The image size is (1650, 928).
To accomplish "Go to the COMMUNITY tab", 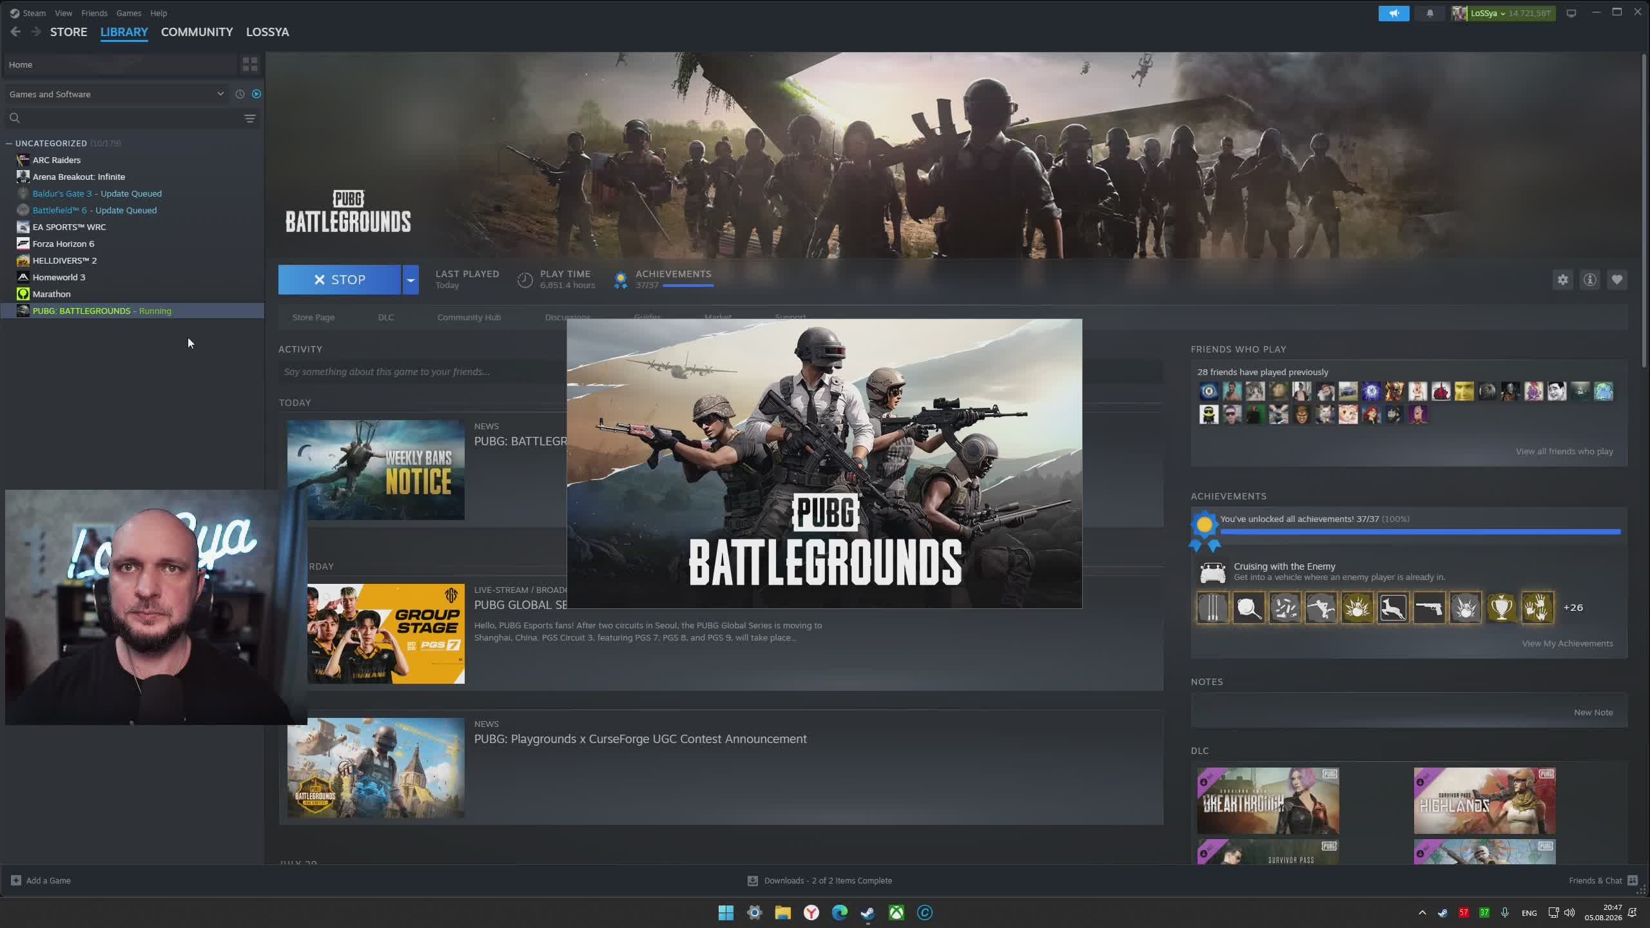I will [197, 32].
